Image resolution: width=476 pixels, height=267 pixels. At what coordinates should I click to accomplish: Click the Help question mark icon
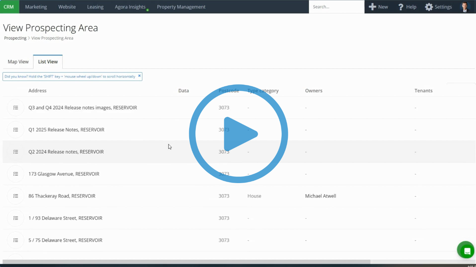pos(401,7)
